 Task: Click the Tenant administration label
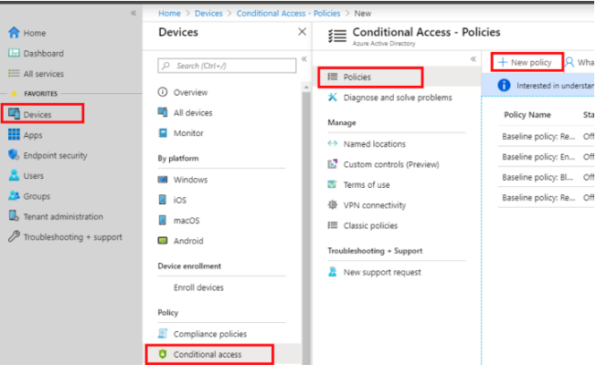point(63,216)
